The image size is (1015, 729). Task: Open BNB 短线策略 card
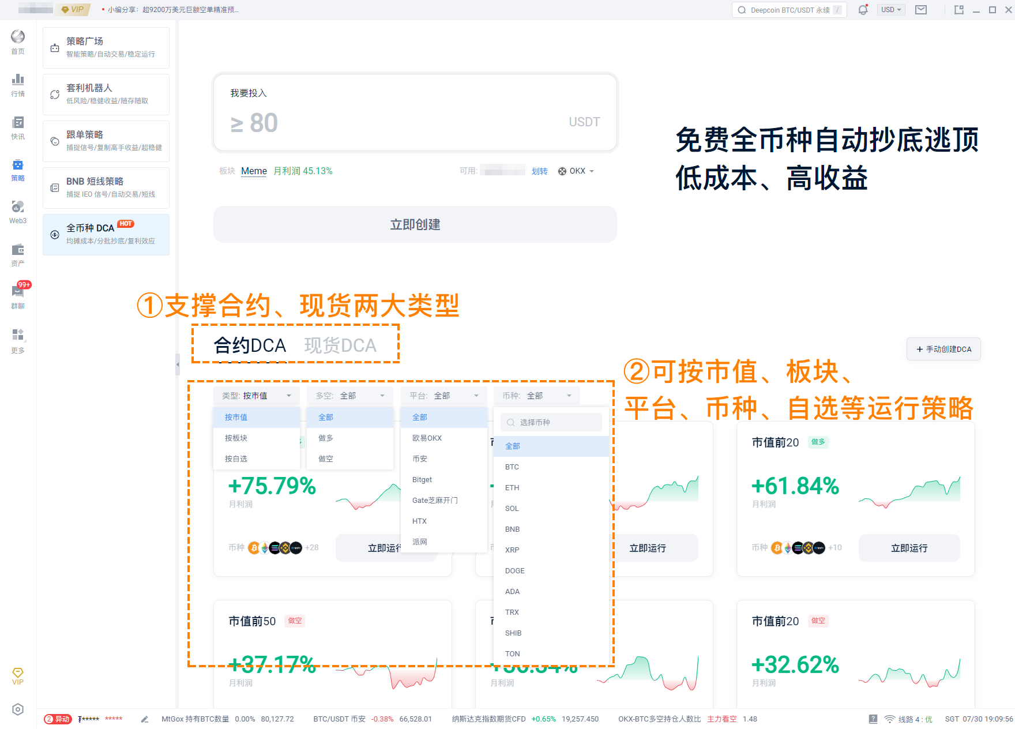coord(106,188)
